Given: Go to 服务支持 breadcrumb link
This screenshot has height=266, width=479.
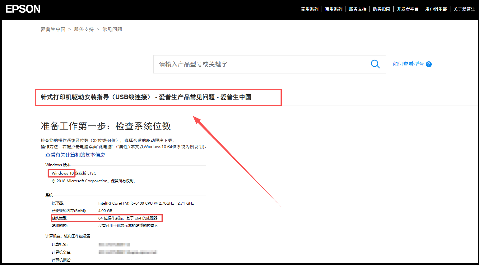Looking at the screenshot, I should click(x=84, y=29).
